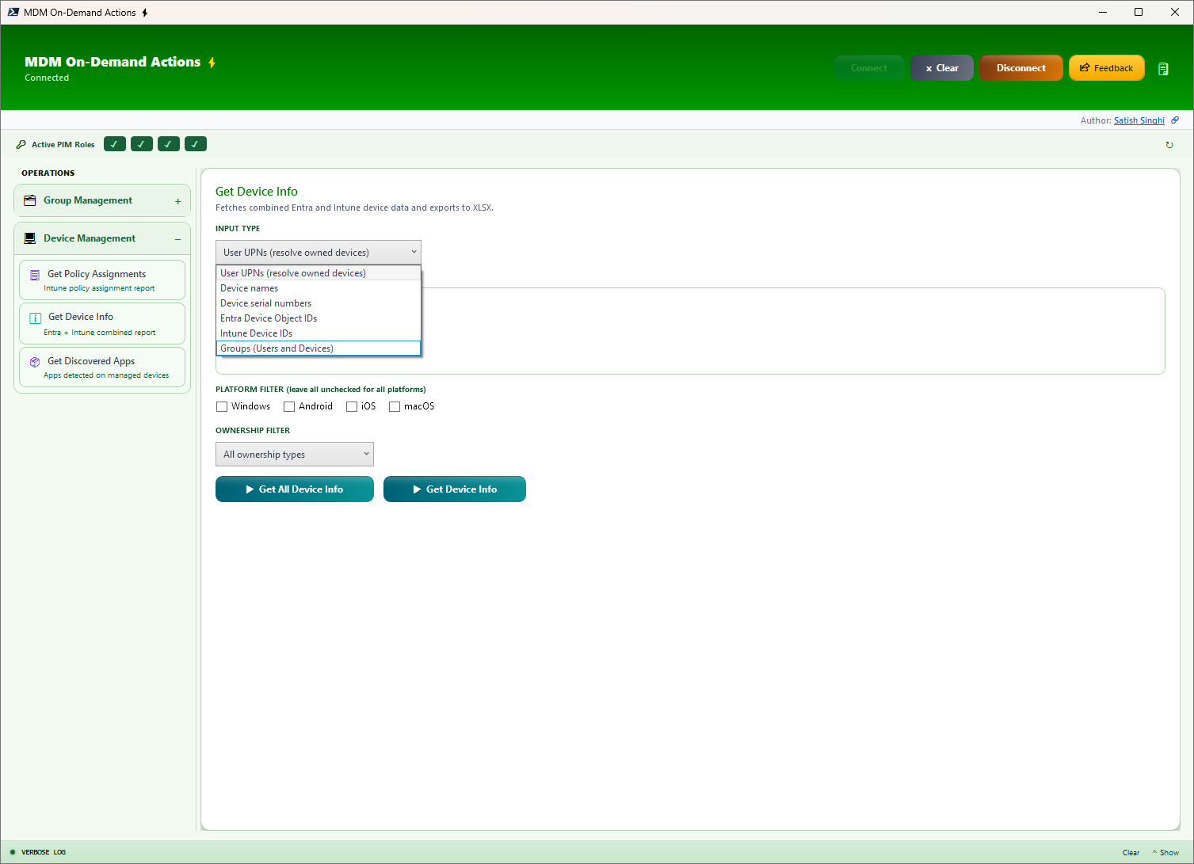Viewport: 1194px width, 864px height.
Task: Enable the macOS filter checkbox
Action: pyautogui.click(x=395, y=406)
